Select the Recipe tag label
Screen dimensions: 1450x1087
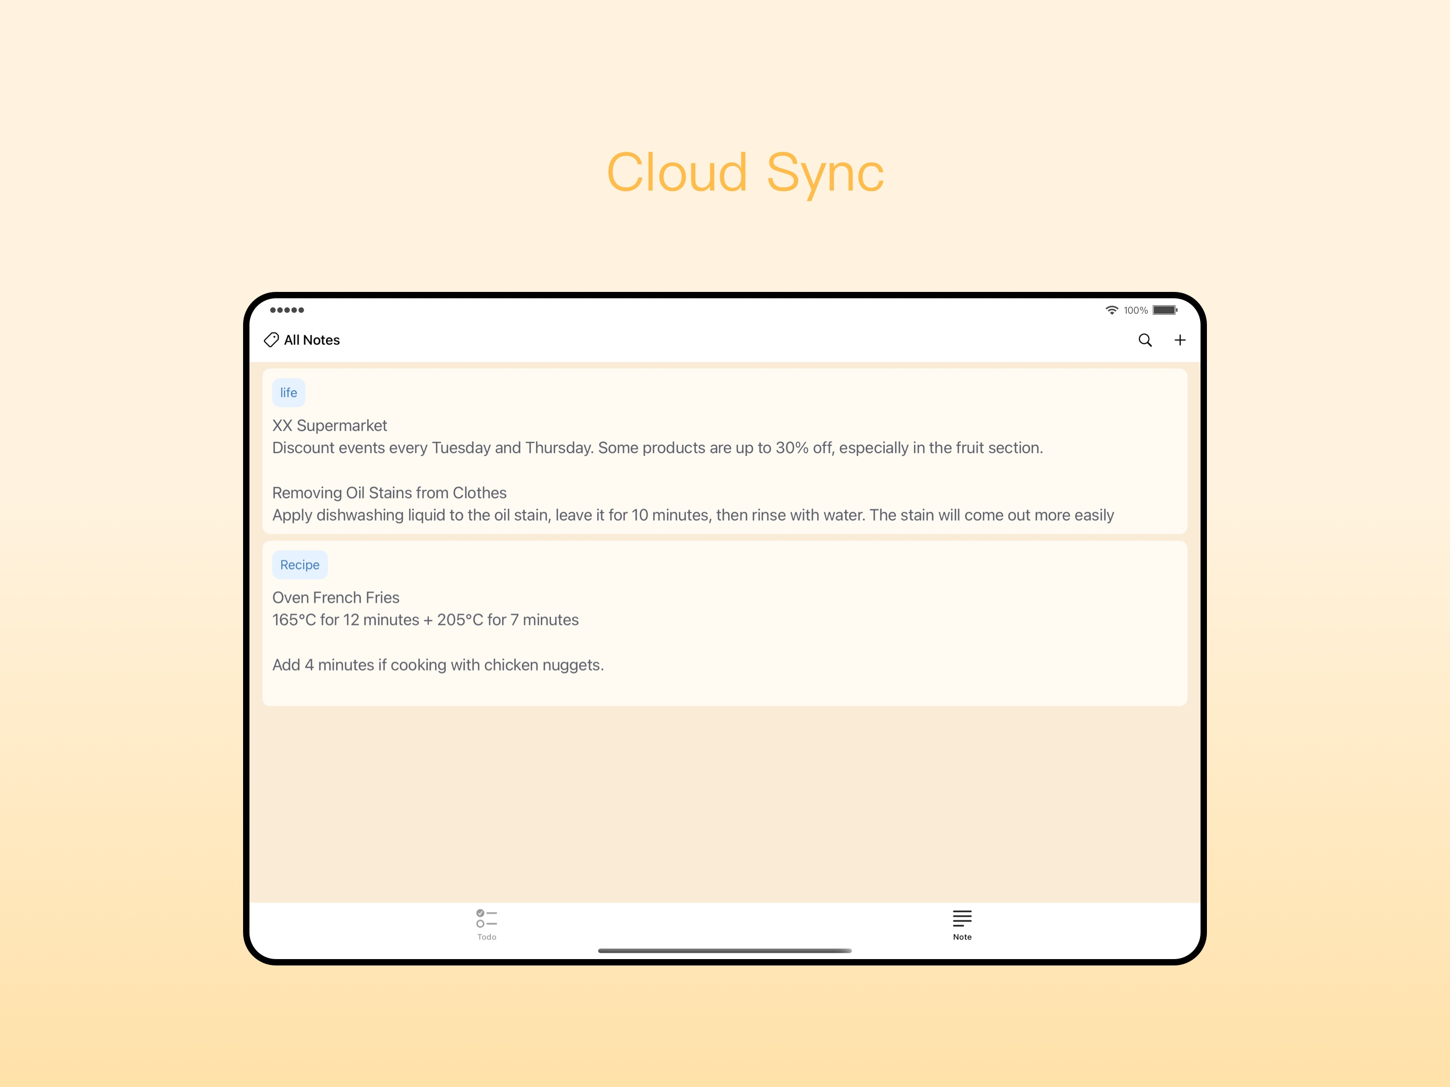point(299,565)
